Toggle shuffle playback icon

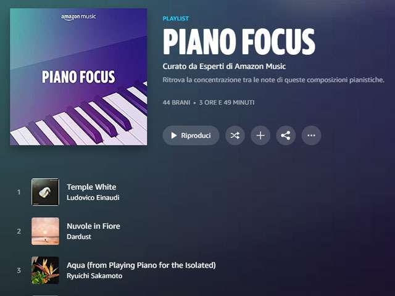235,136
